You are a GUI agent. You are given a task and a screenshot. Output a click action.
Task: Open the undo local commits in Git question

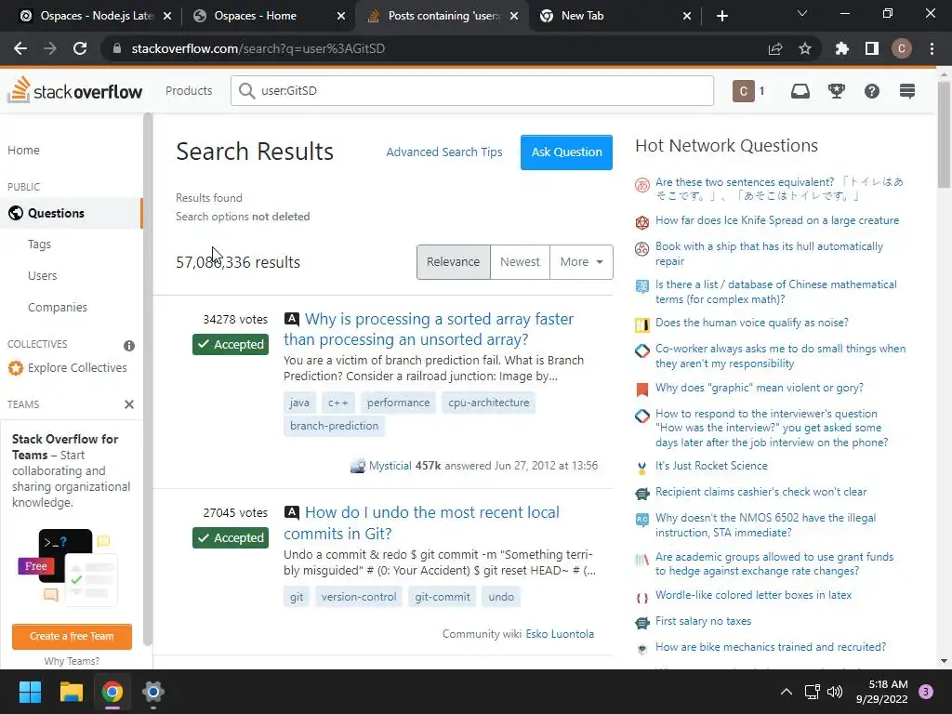(421, 522)
